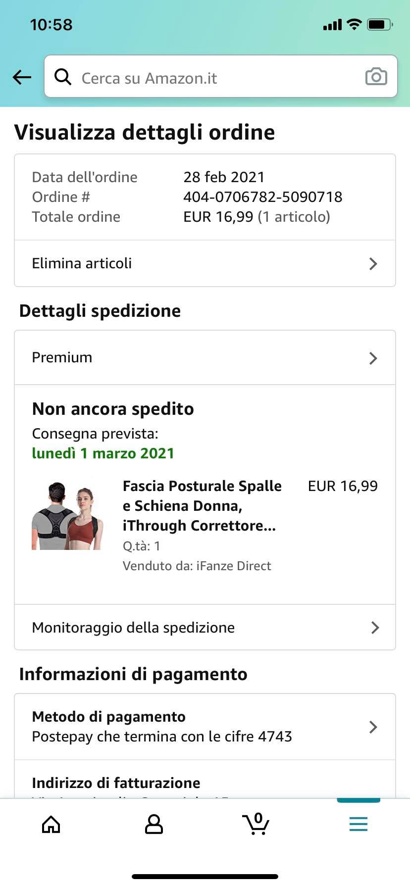Open the hamburger menu icon

pyautogui.click(x=358, y=824)
